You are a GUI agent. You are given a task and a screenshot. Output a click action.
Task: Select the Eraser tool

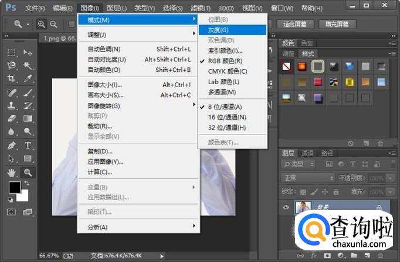pyautogui.click(x=11, y=119)
